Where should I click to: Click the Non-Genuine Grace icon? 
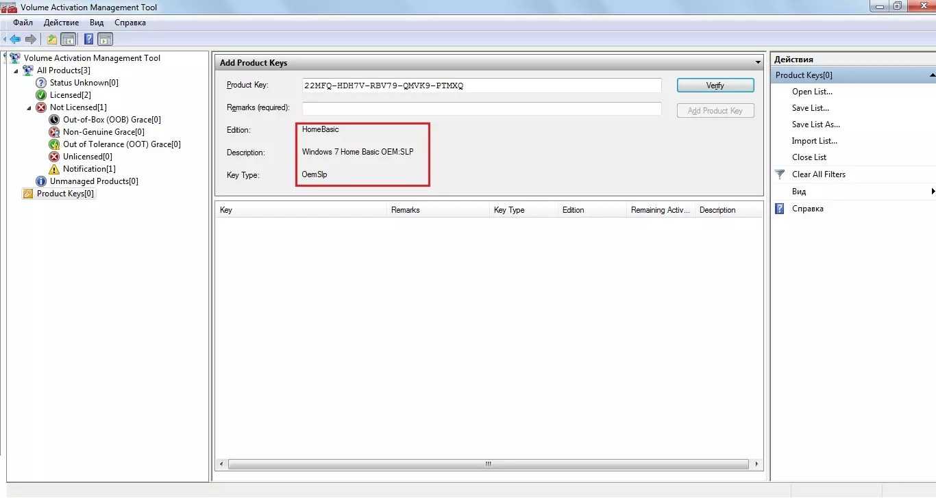(x=54, y=132)
